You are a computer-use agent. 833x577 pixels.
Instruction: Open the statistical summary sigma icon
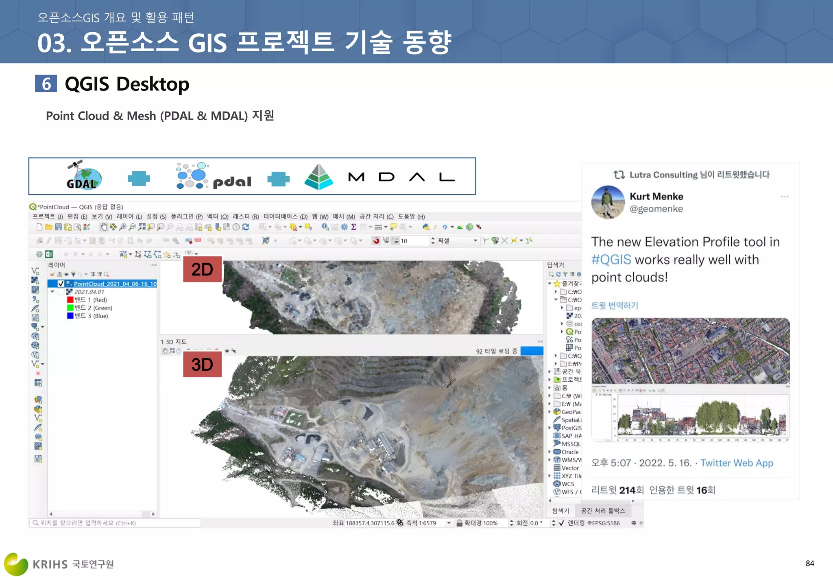click(x=354, y=227)
